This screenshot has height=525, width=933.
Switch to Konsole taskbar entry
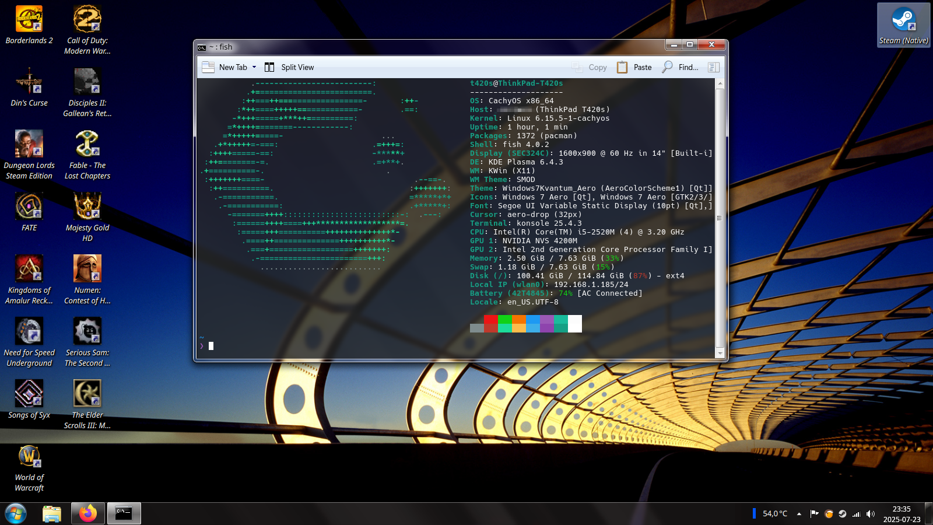124,513
